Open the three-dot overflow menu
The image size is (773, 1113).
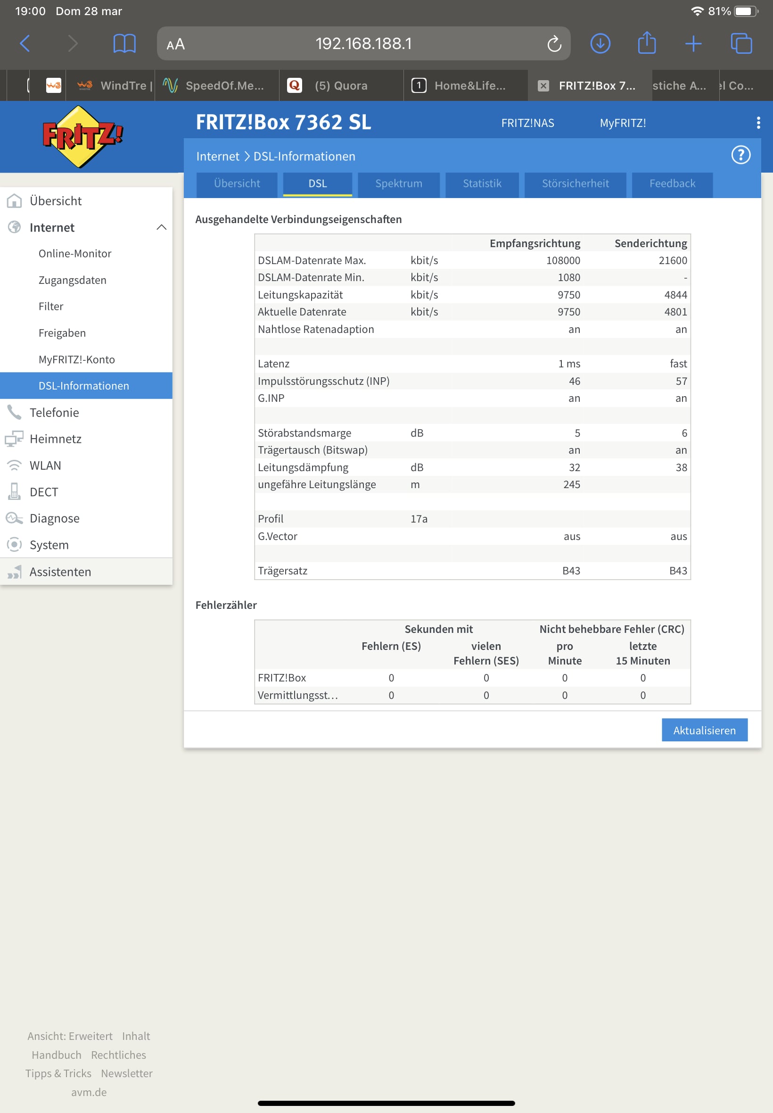(x=757, y=123)
